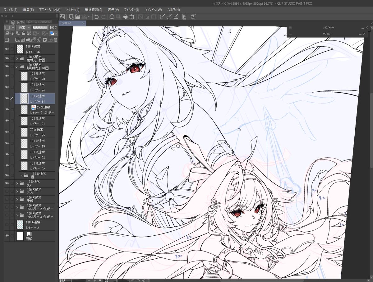
Task: Show layer レイヤー 2
Action: [7, 224]
